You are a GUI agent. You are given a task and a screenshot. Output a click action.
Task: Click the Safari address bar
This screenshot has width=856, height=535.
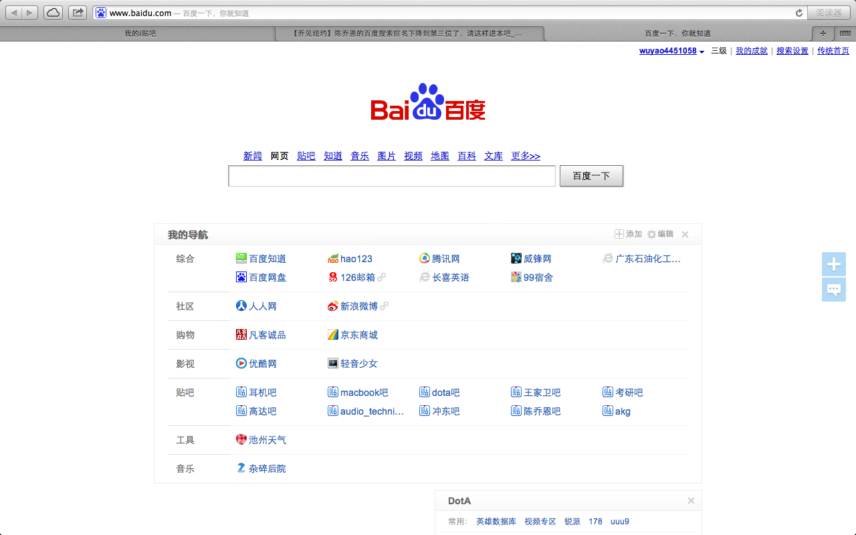pos(449,13)
